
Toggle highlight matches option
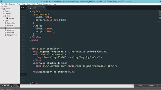pyautogui.click(x=18, y=86)
